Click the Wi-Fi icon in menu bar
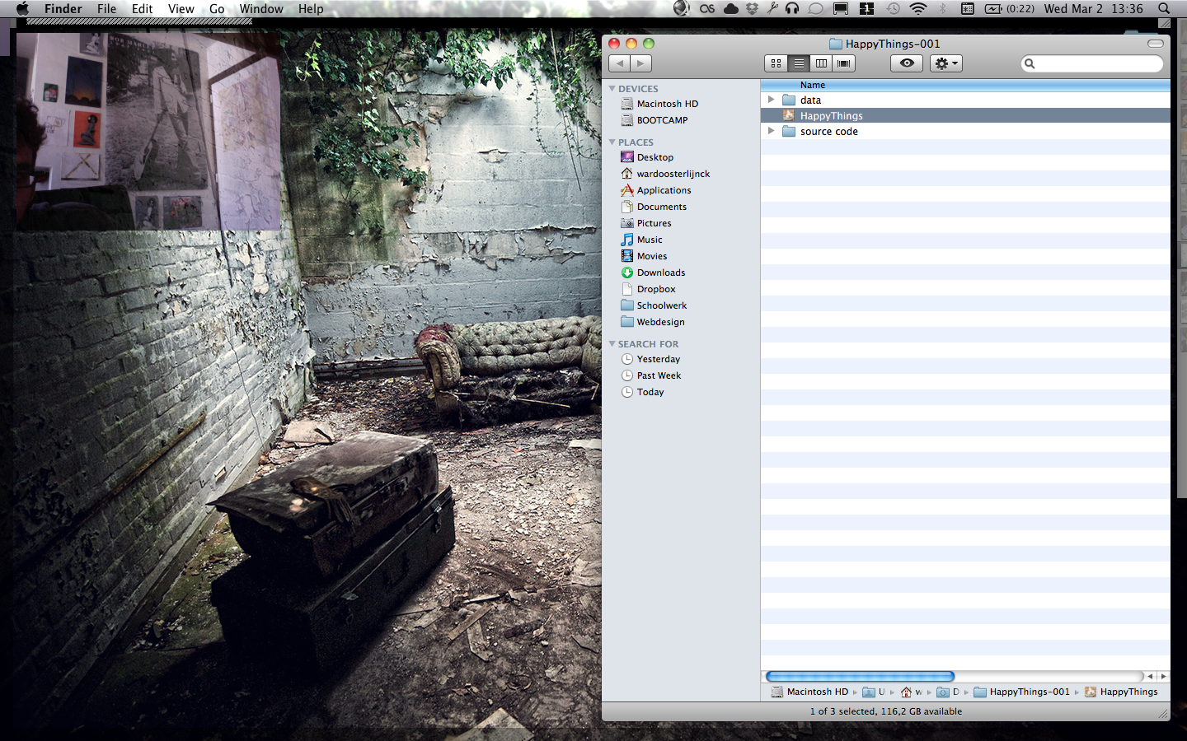The height and width of the screenshot is (741, 1187). tap(918, 9)
